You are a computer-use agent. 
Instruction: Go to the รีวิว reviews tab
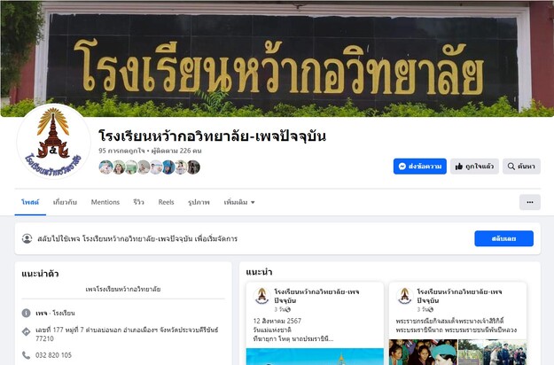138,202
